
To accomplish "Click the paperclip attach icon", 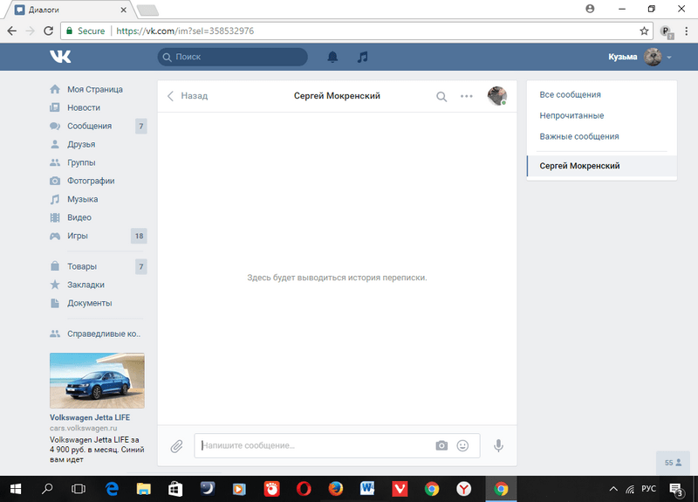I will tap(177, 446).
